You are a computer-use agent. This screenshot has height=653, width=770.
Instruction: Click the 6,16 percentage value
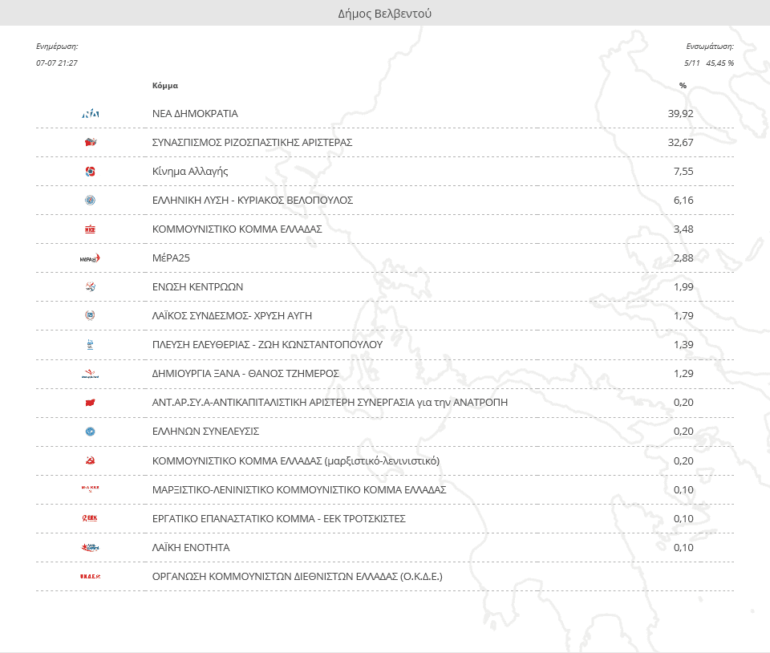tap(683, 201)
